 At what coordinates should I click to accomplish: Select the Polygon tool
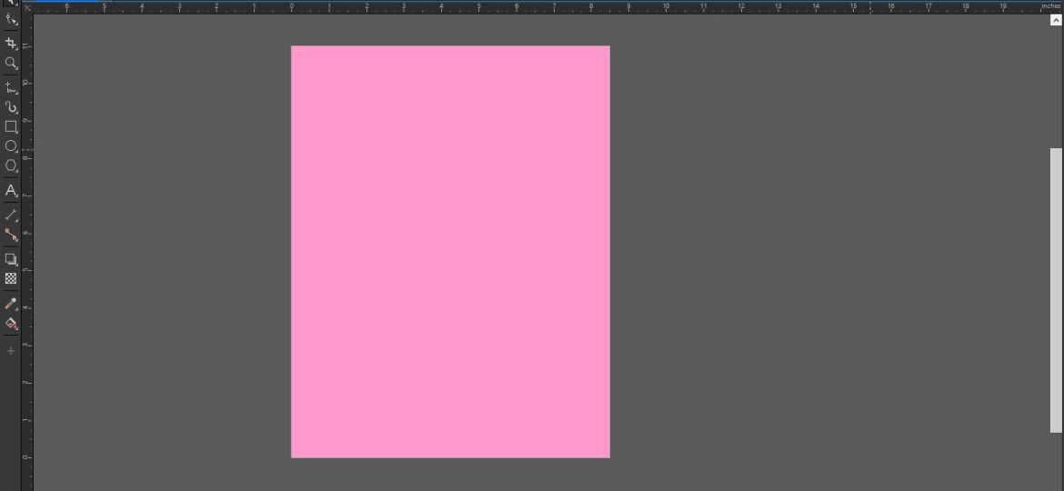(x=11, y=166)
